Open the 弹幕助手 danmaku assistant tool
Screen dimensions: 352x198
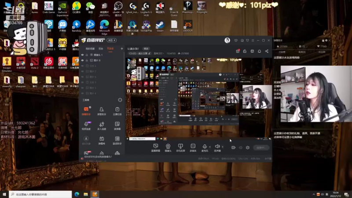[86, 111]
